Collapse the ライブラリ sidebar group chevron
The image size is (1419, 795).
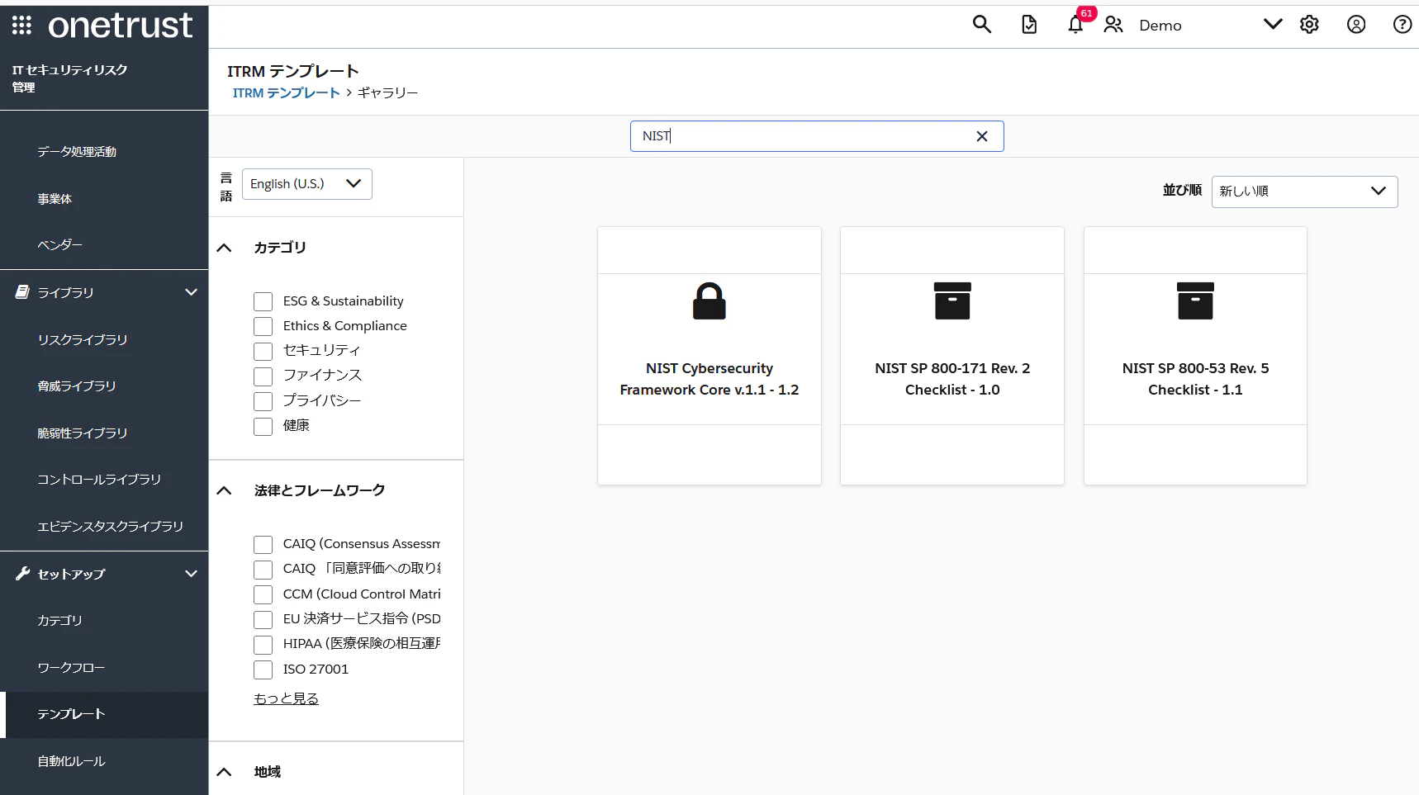coord(191,292)
